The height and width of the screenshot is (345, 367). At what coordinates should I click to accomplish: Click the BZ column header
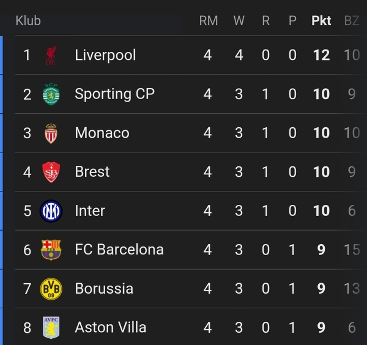(x=352, y=21)
